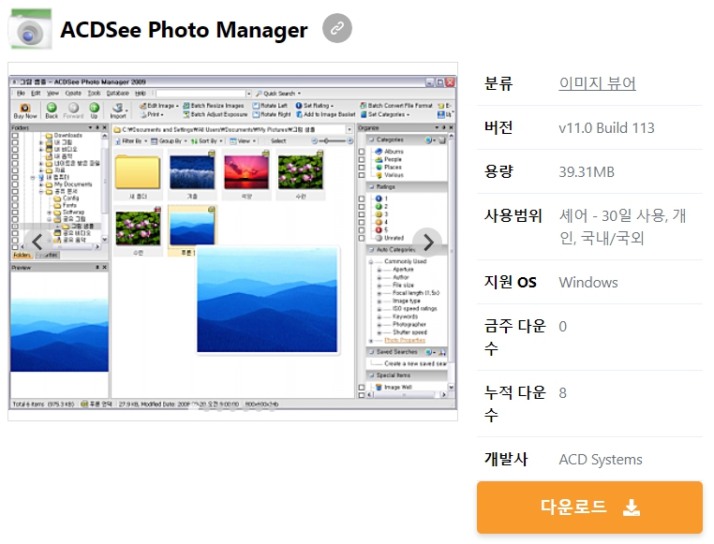The height and width of the screenshot is (544, 714).
Task: Tick the Places category checkbox
Action: coord(362,168)
